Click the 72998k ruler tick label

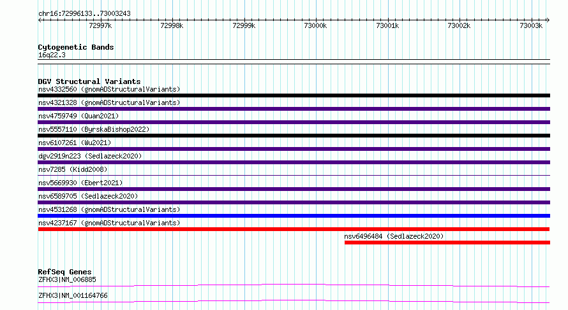tap(172, 25)
